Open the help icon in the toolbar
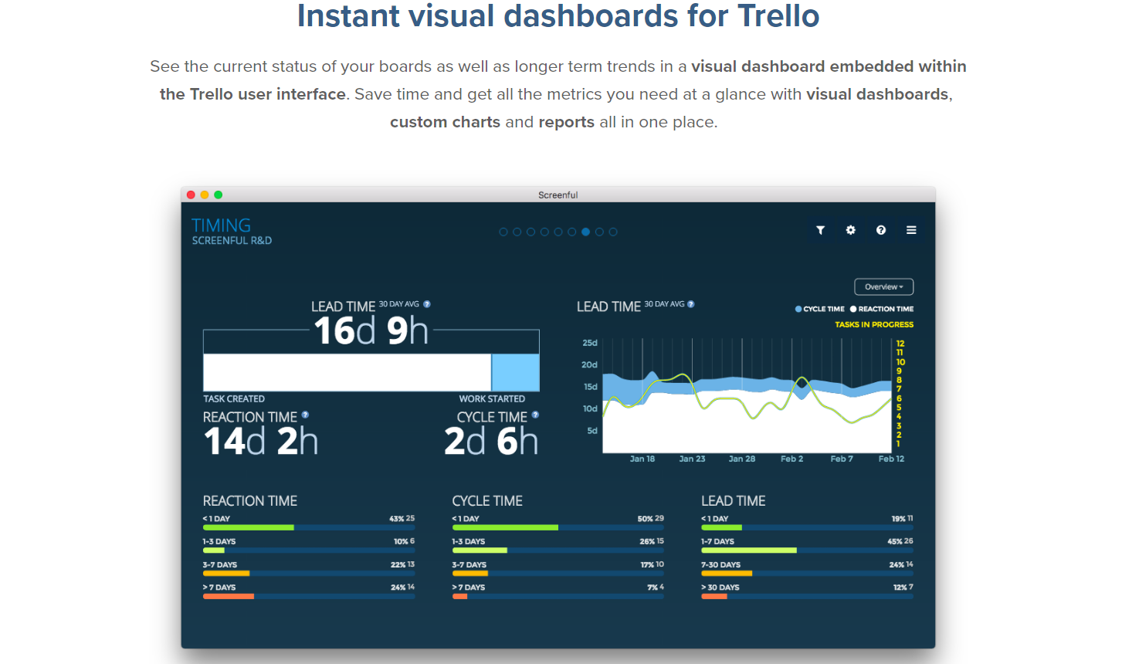The height and width of the screenshot is (664, 1122). pos(880,229)
